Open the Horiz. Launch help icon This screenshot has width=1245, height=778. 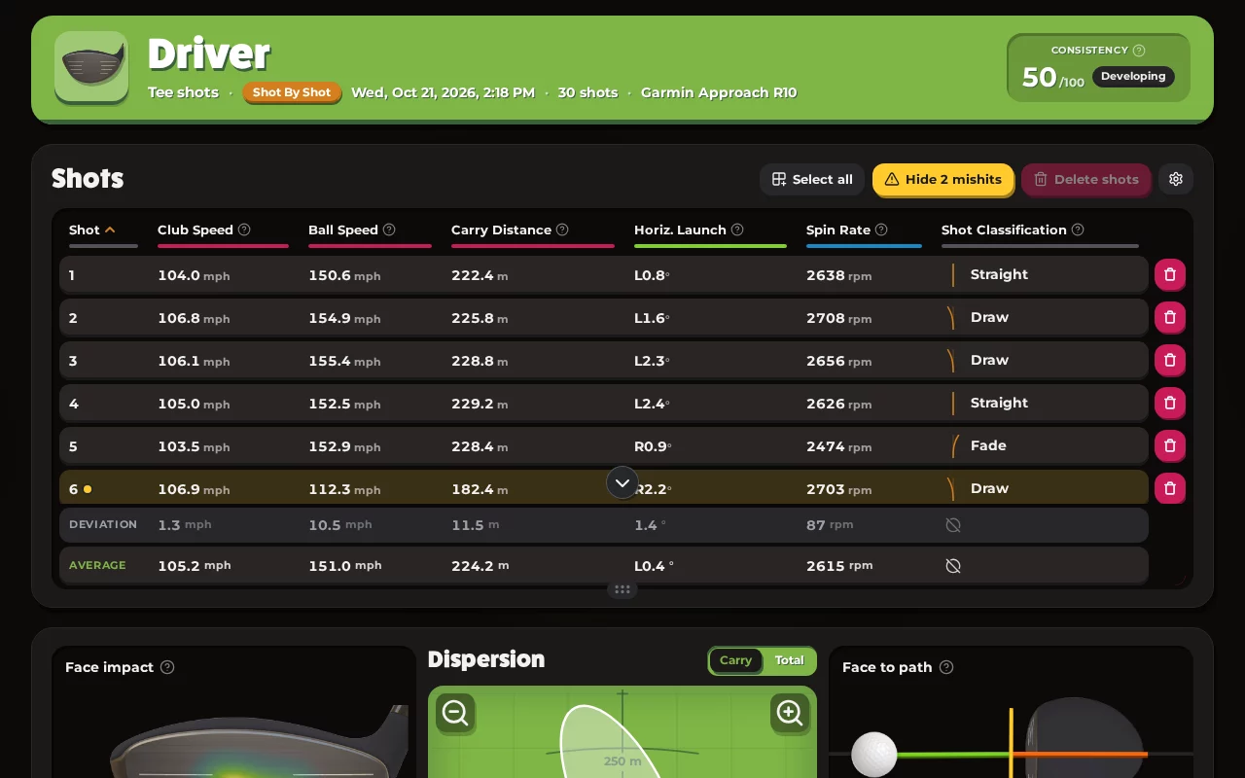(737, 230)
